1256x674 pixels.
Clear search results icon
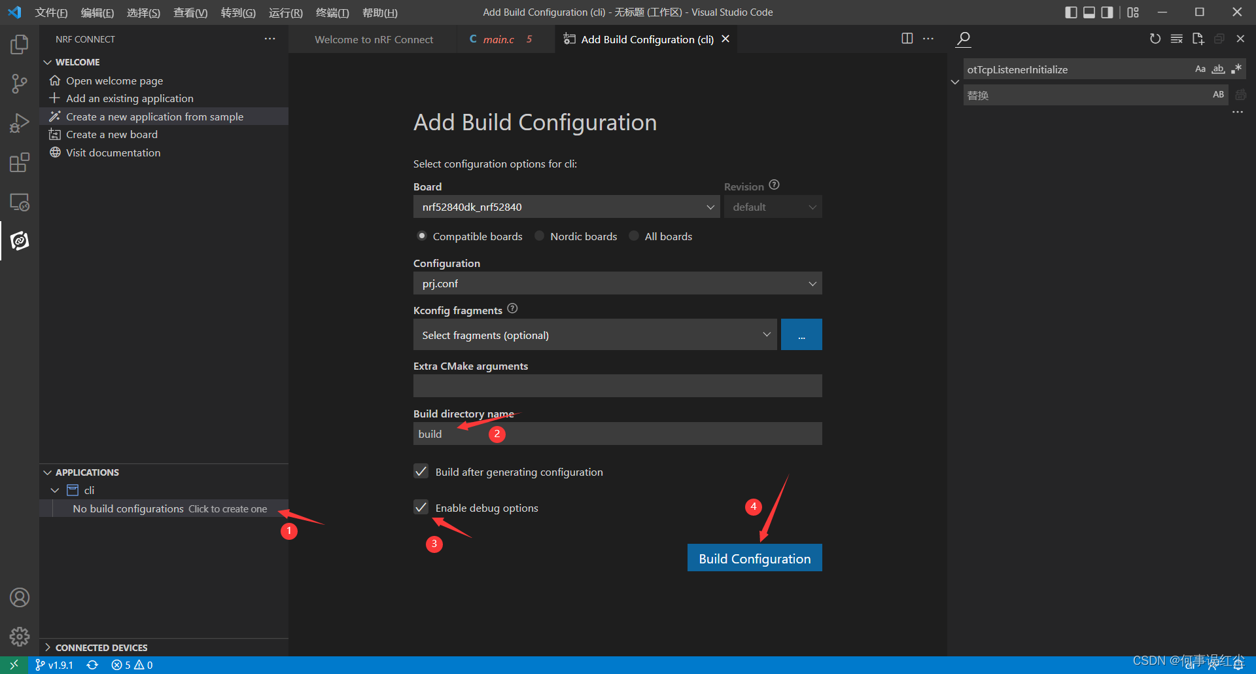[1176, 39]
